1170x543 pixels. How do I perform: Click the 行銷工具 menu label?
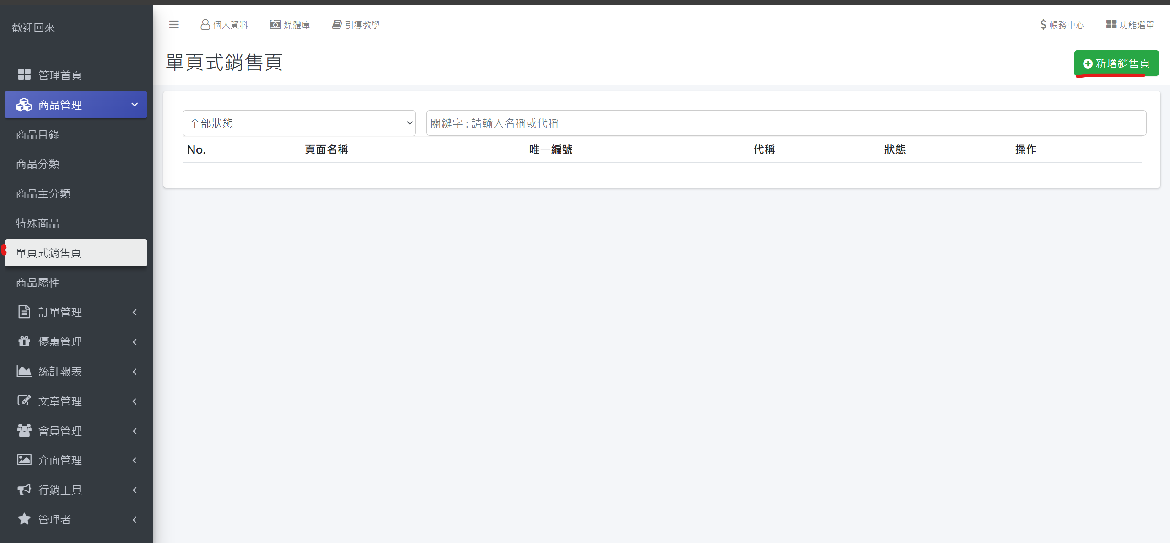(x=60, y=490)
